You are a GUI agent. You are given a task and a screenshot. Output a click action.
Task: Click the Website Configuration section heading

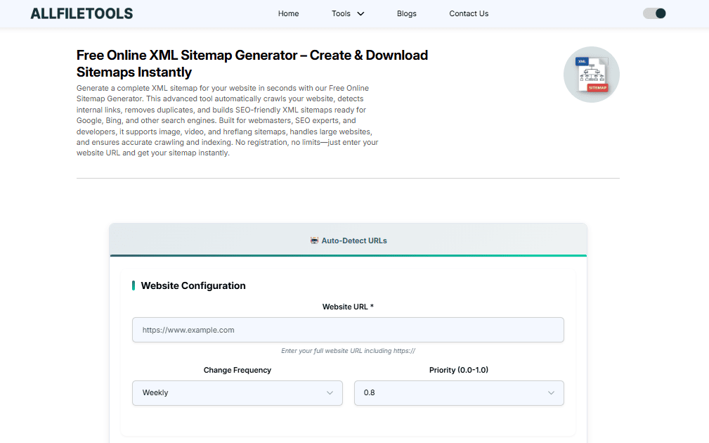pos(193,285)
